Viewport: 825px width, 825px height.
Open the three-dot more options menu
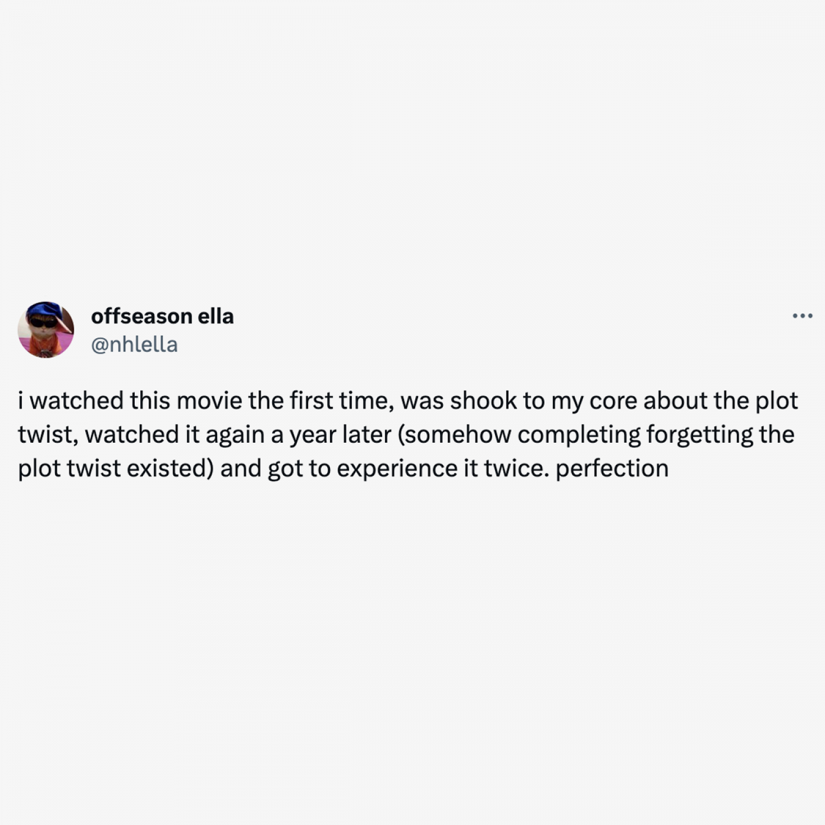pos(802,316)
